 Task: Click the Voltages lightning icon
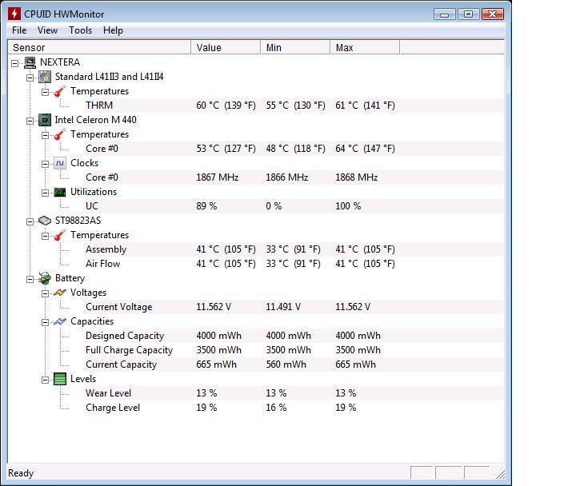click(60, 293)
